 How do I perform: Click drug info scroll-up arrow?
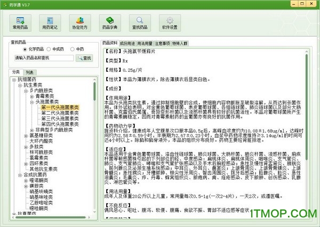pos(307,52)
